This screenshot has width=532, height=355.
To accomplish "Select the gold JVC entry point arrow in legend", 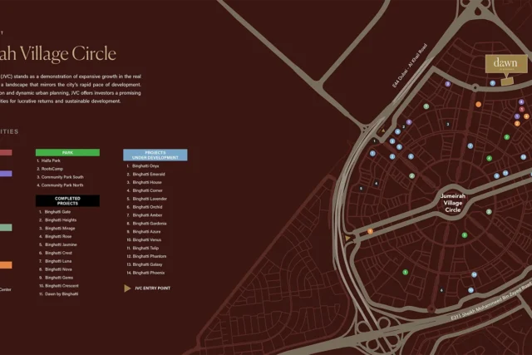I will tap(127, 288).
